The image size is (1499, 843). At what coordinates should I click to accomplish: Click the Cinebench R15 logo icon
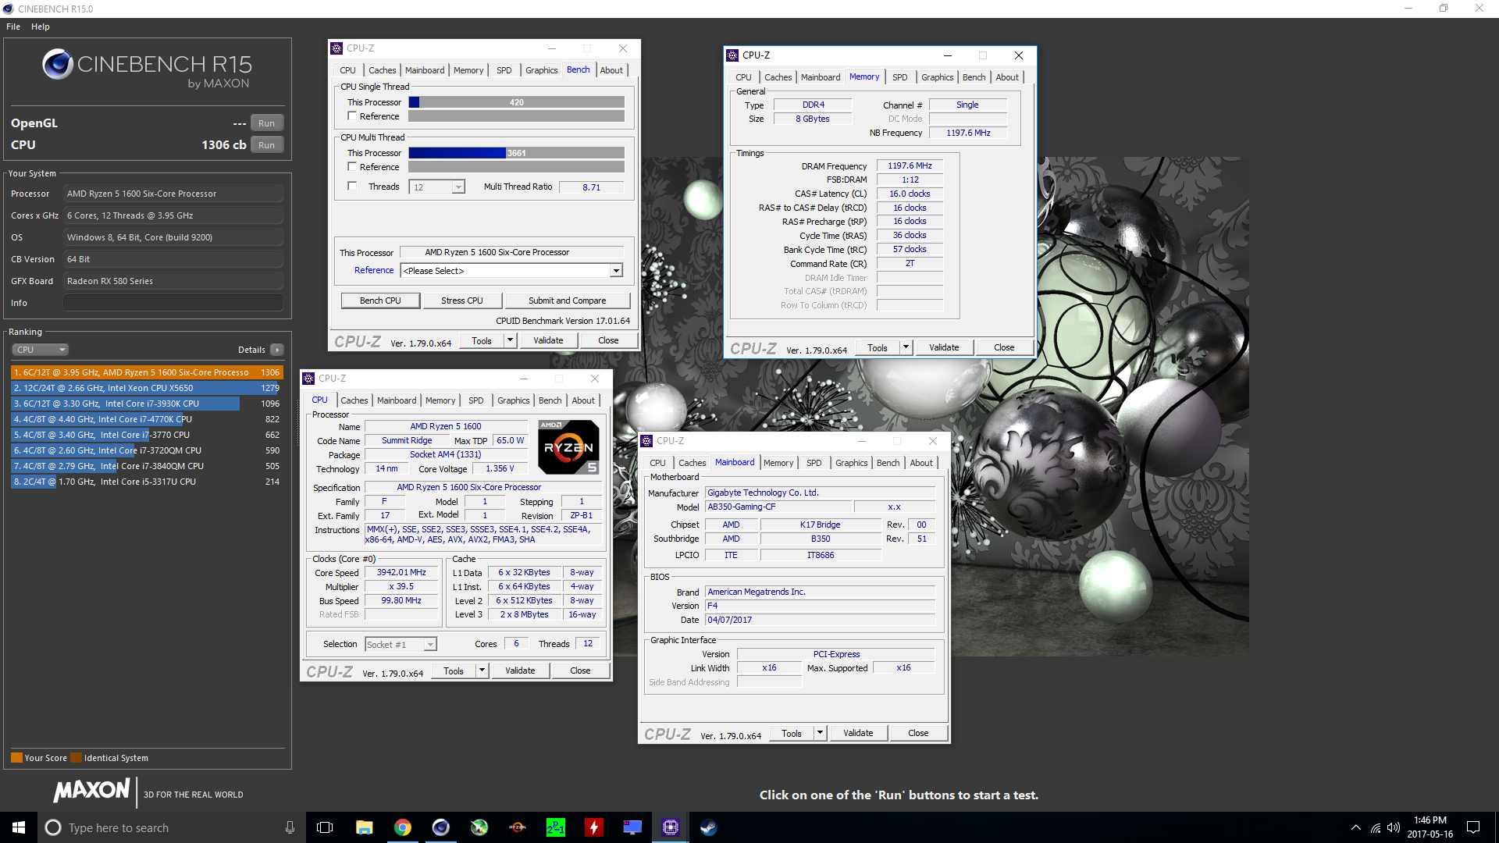tap(58, 65)
